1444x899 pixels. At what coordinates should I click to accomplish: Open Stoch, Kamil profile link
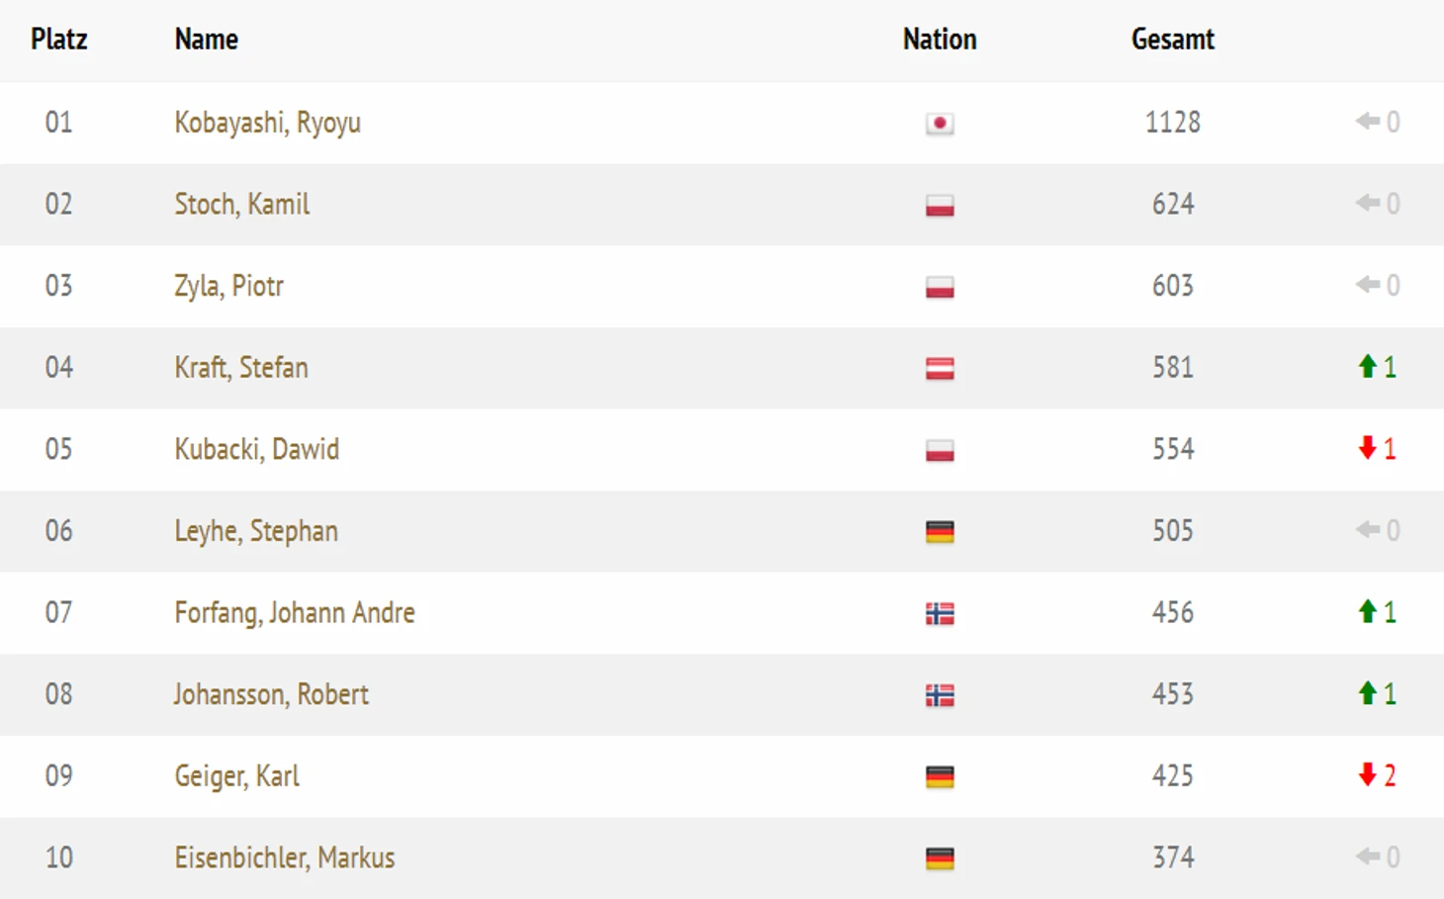pos(242,205)
